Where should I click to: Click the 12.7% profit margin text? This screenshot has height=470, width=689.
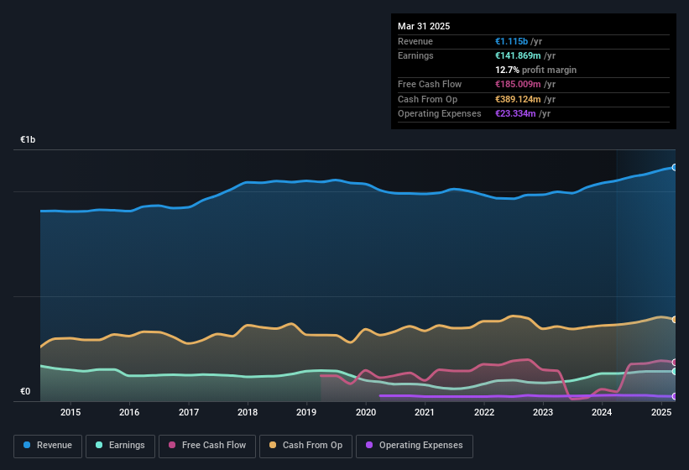[535, 70]
